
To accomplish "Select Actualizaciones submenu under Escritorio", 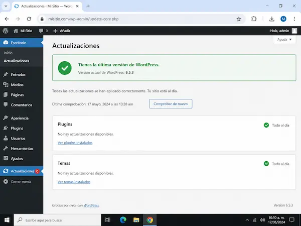I will 17,61.
